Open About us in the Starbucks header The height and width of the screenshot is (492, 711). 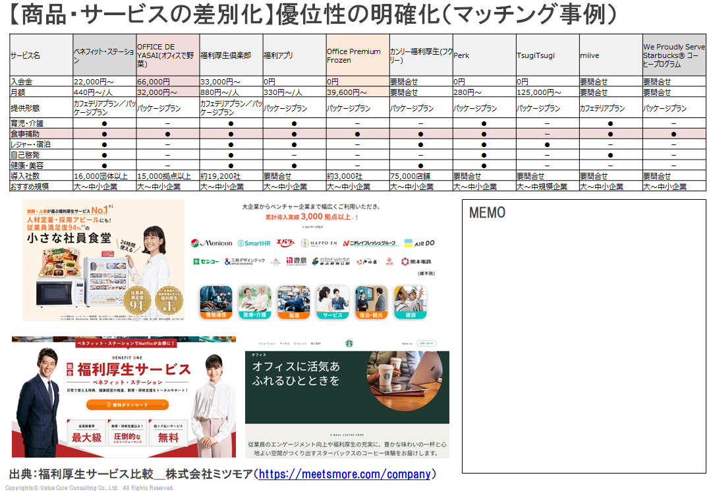[x=407, y=344]
